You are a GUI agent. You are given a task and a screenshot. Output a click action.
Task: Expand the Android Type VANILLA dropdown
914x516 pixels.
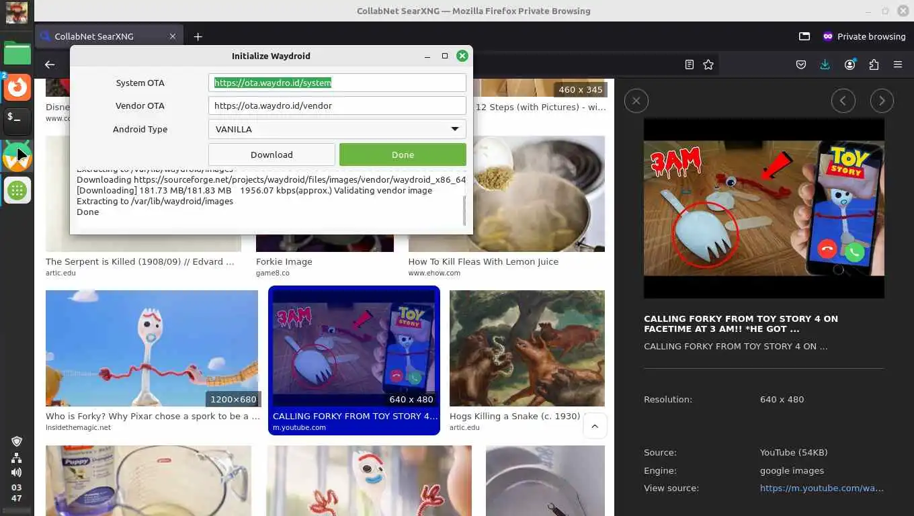[x=337, y=129]
